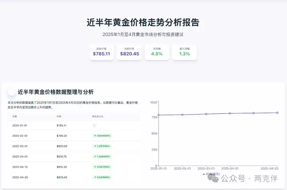Click the chart x-axis label 2025-03-01

pyautogui.click(x=206, y=168)
